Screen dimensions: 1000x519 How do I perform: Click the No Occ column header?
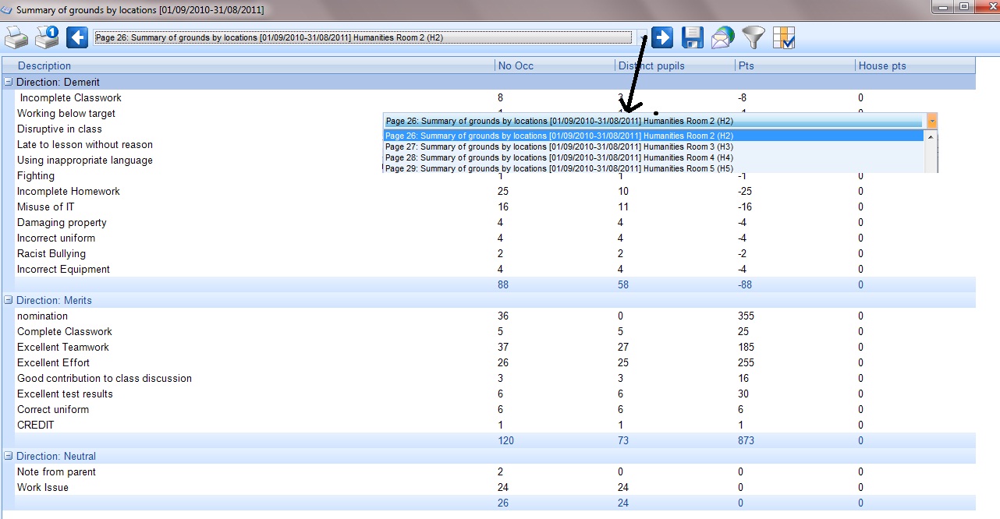pyautogui.click(x=516, y=66)
